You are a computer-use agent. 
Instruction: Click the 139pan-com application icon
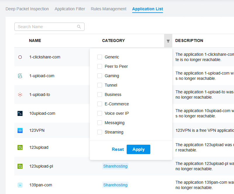pos(20,185)
